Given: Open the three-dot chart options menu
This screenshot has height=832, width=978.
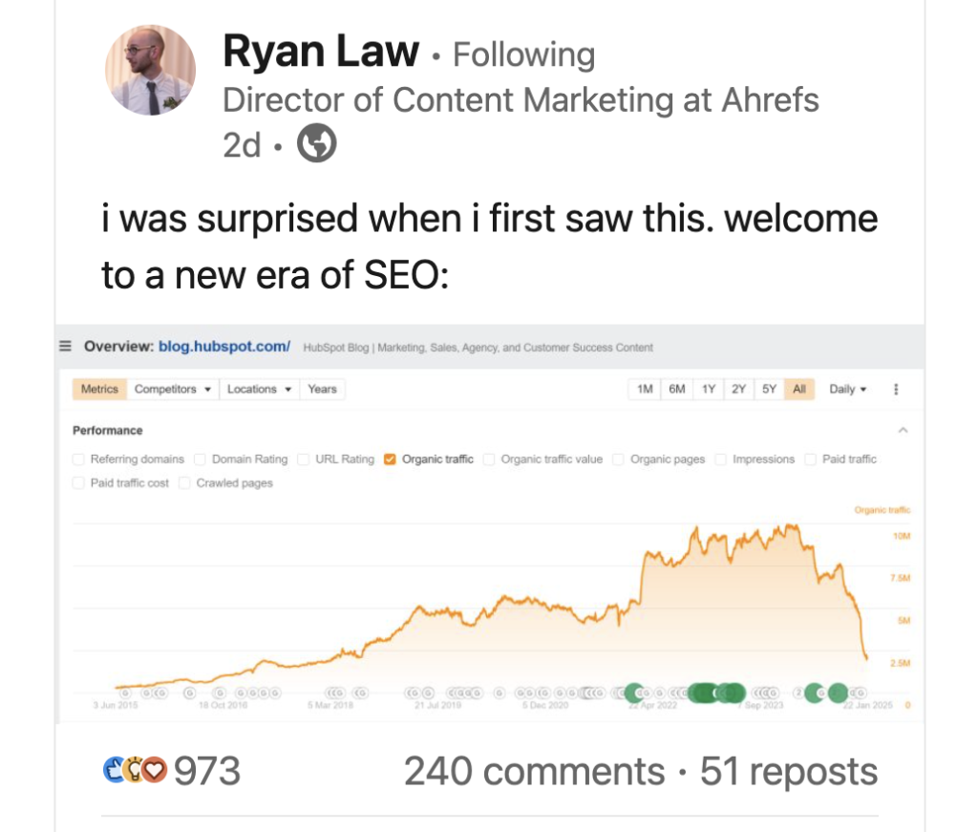Looking at the screenshot, I should coord(895,390).
